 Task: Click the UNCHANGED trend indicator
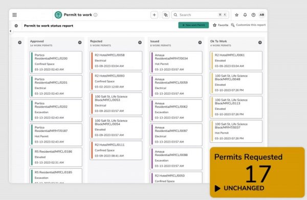239,188
